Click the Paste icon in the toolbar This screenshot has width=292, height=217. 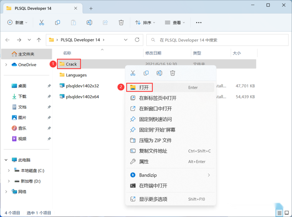coord(73,23)
